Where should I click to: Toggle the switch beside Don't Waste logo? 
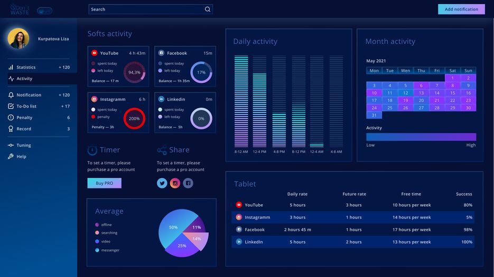click(x=45, y=11)
